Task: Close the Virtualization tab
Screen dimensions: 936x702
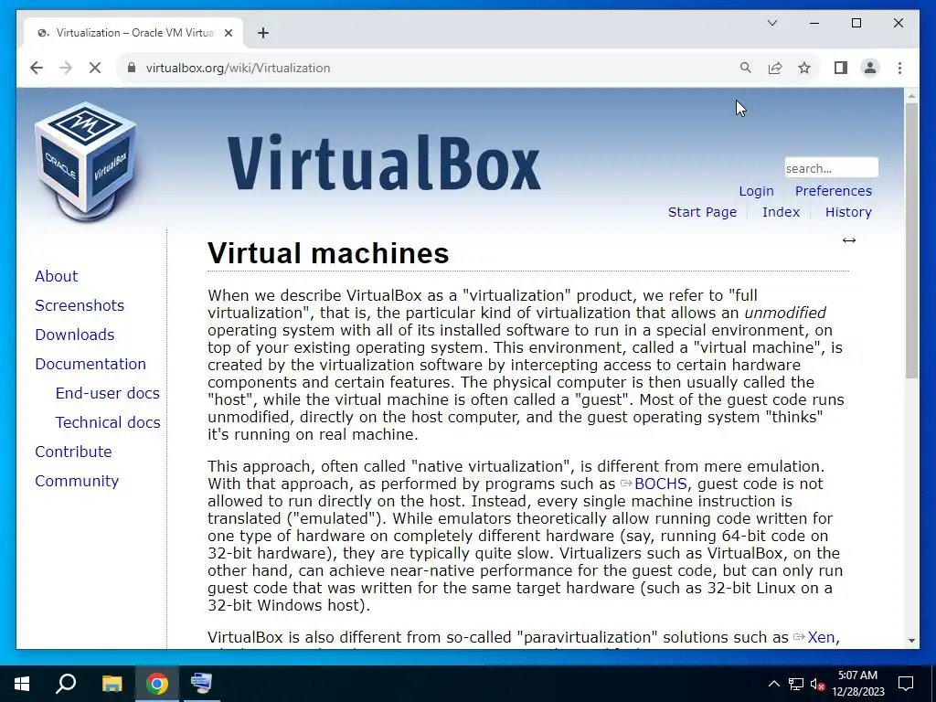Action: (x=228, y=33)
